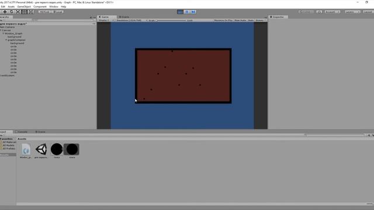Open the Edit menu
Viewport: 374px width, 210px height.
click(x=3, y=6)
